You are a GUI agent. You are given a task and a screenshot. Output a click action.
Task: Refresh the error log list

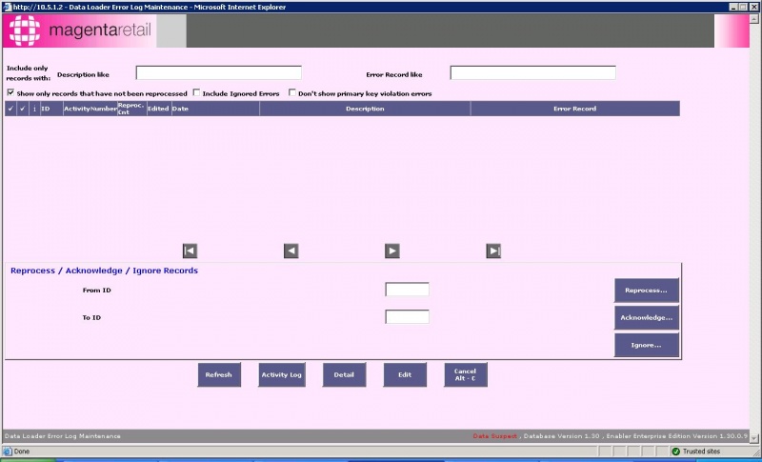[219, 374]
